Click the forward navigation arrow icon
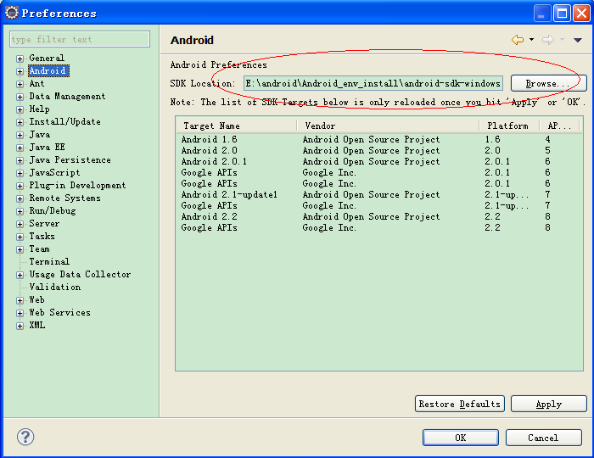The image size is (594, 458). point(548,40)
